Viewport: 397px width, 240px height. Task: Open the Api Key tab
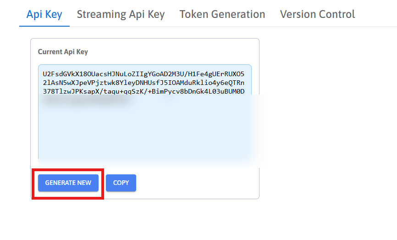click(44, 14)
